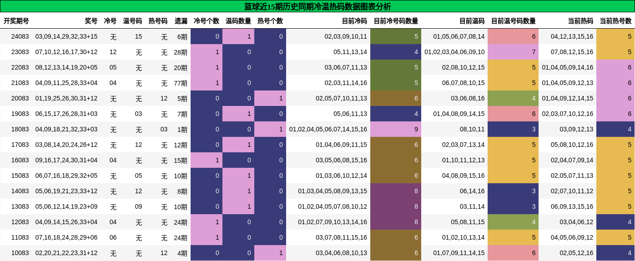Click warm codes 01,07,09,11,14,15

[459, 253]
